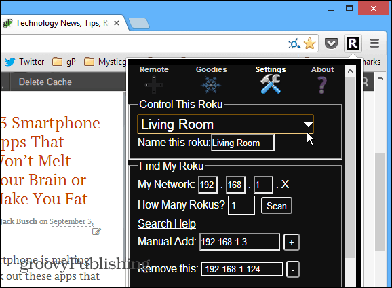Select the Settings tab with tools icon
The height and width of the screenshot is (288, 392).
click(271, 79)
